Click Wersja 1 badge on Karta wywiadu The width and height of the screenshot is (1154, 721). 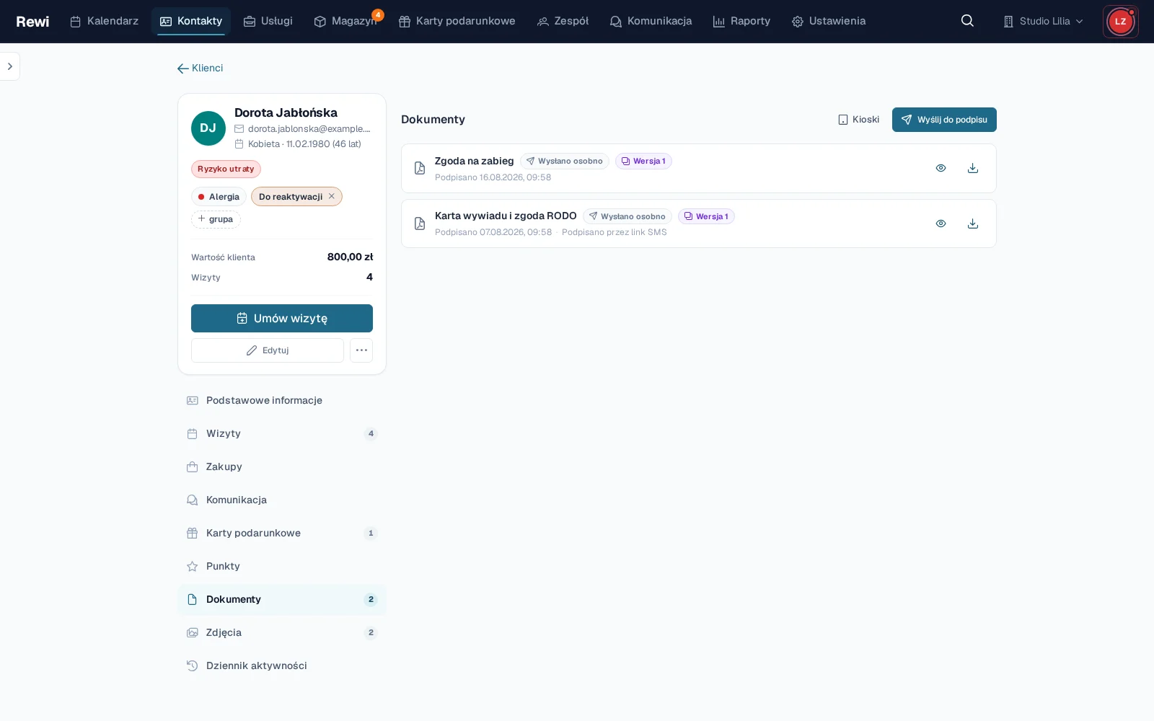pos(706,216)
